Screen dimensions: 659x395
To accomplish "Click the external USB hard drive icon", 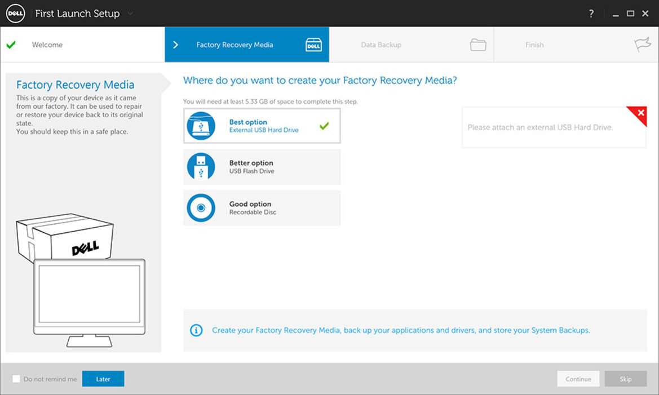I will pyautogui.click(x=201, y=126).
